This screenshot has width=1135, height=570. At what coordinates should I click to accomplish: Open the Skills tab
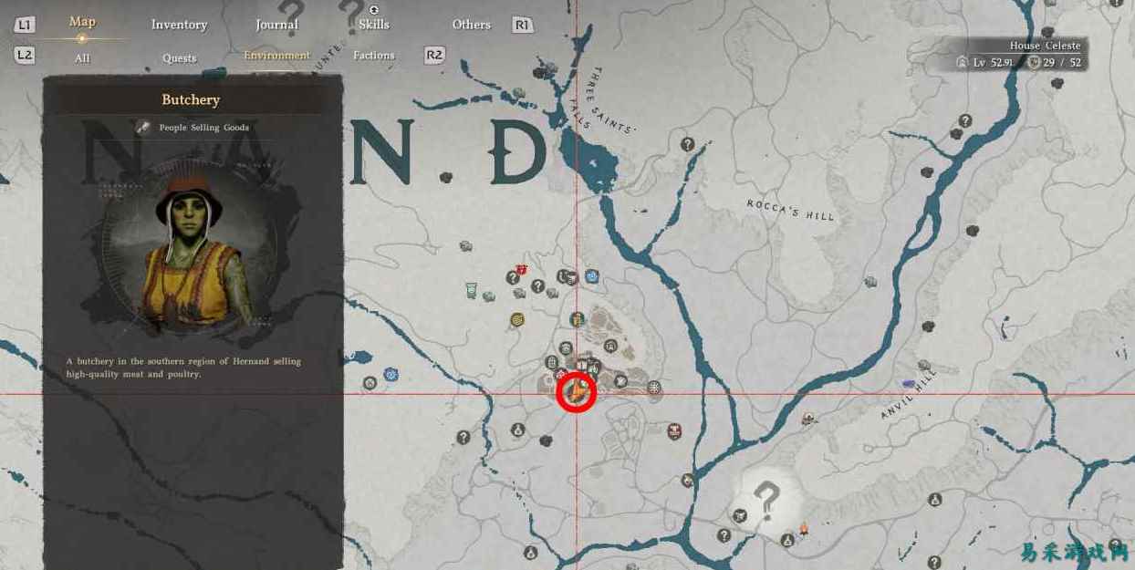pos(374,25)
